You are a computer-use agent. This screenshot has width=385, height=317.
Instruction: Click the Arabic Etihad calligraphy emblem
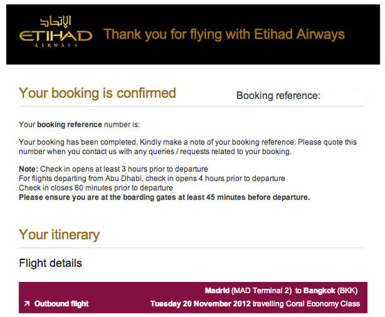pos(56,21)
